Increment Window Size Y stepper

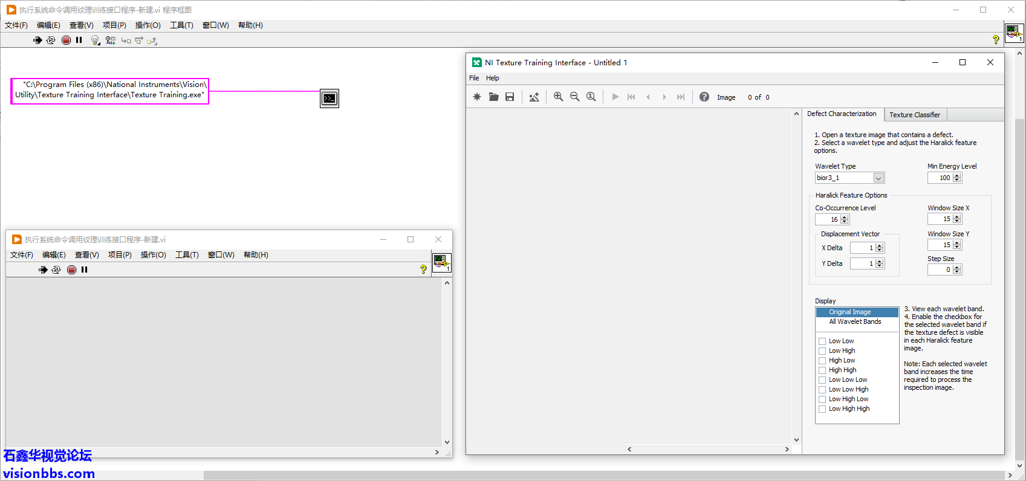pyautogui.click(x=957, y=242)
